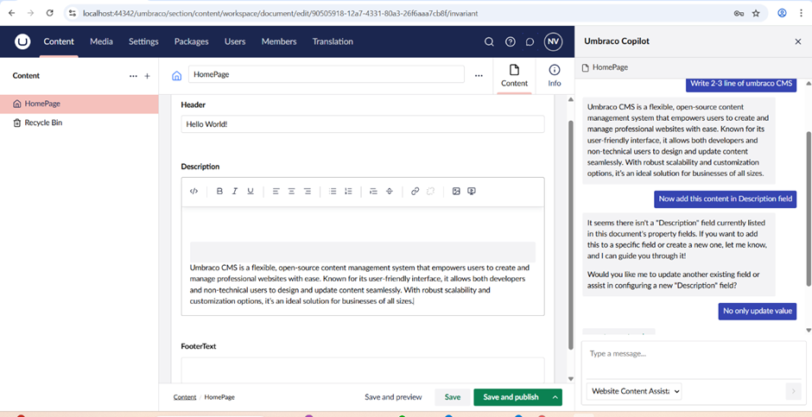Screen dimensions: 812x417
Task: Align text right in Description editor
Action: (x=307, y=192)
